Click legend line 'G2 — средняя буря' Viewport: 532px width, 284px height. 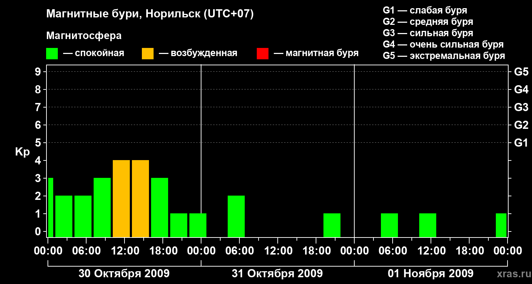[x=428, y=22]
